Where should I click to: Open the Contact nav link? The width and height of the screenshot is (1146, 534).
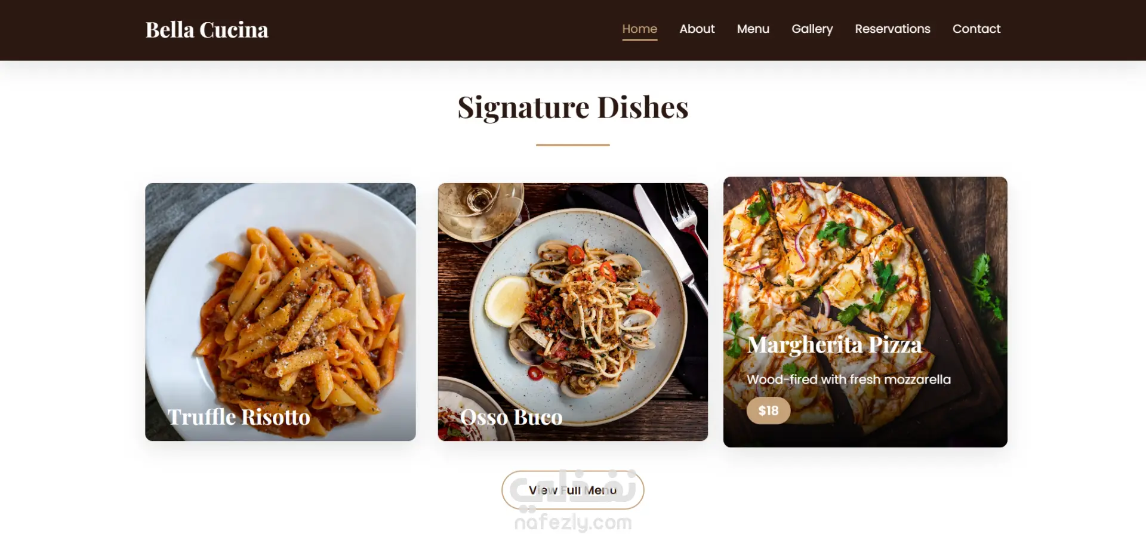tap(976, 29)
